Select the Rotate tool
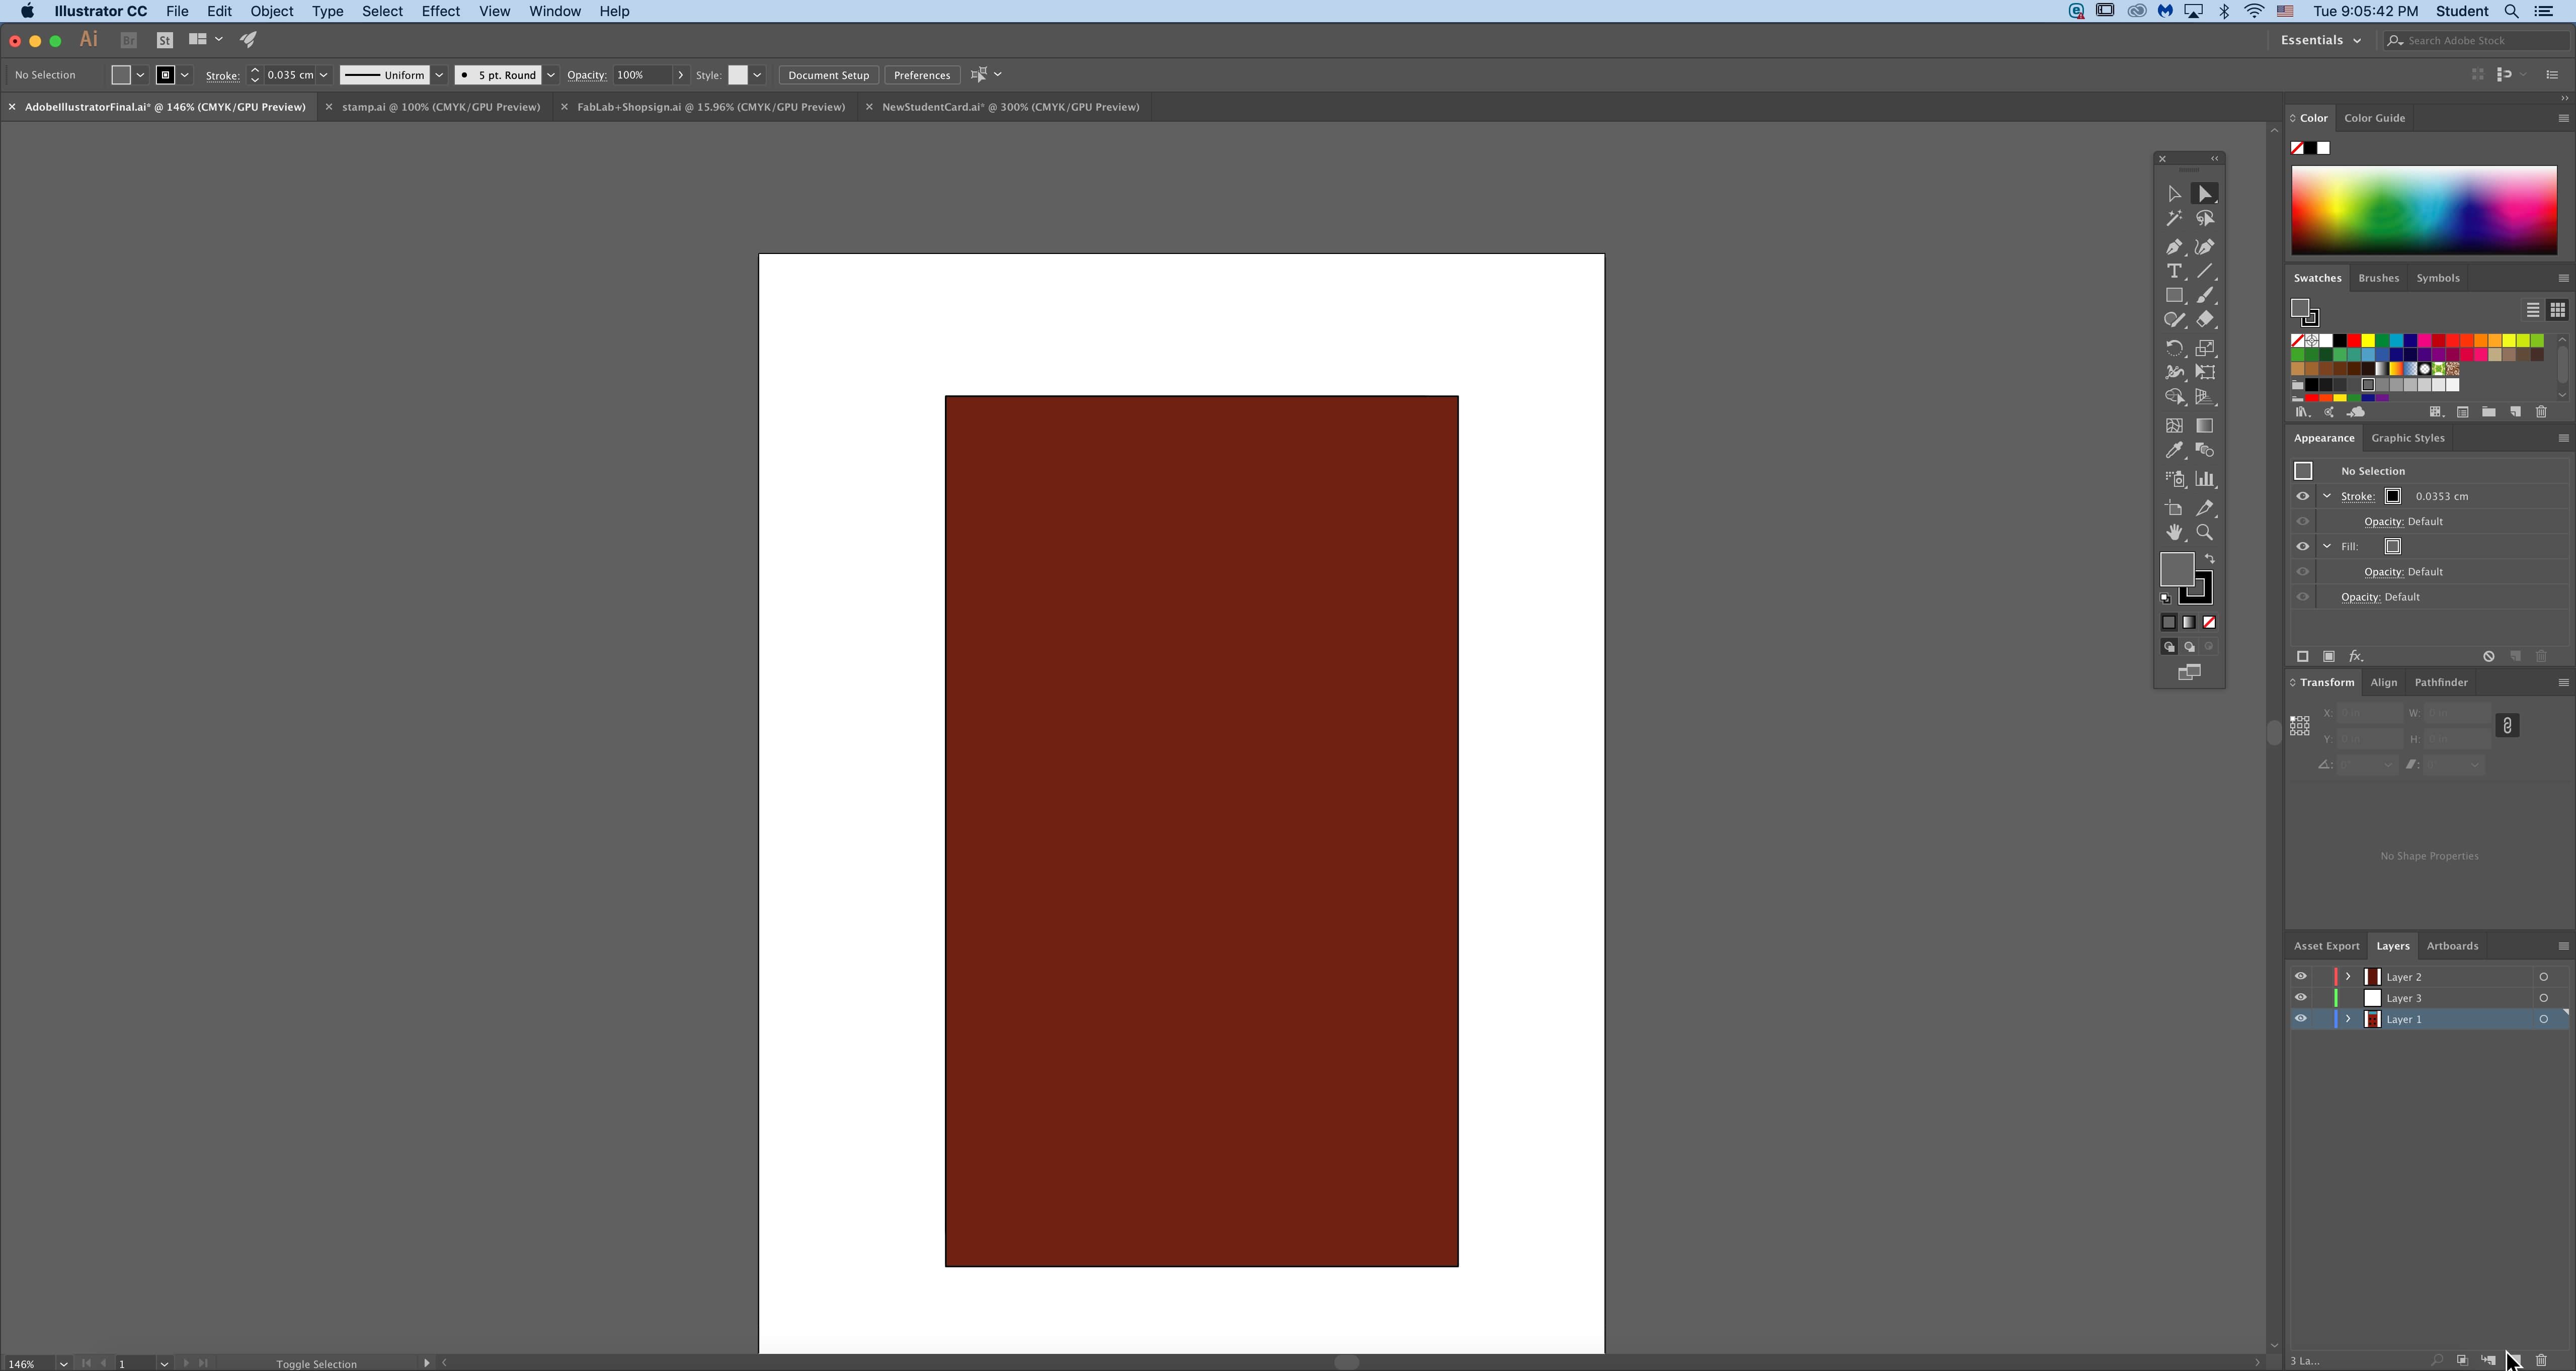 2174,348
